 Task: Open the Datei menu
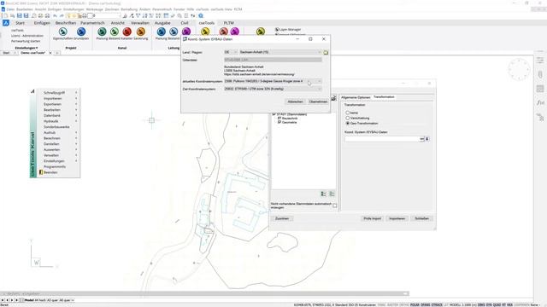[10, 9]
